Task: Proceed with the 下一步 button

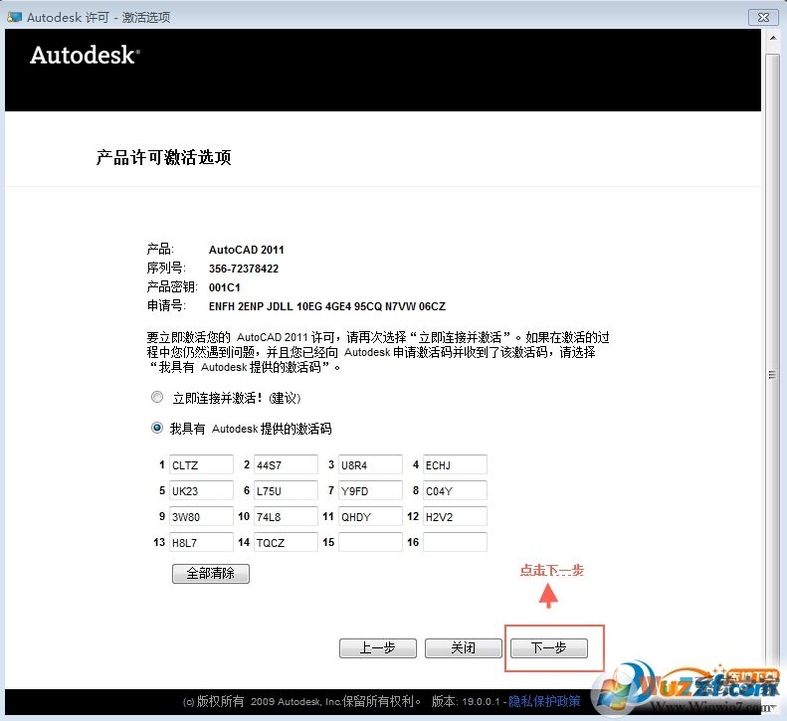Action: point(549,647)
